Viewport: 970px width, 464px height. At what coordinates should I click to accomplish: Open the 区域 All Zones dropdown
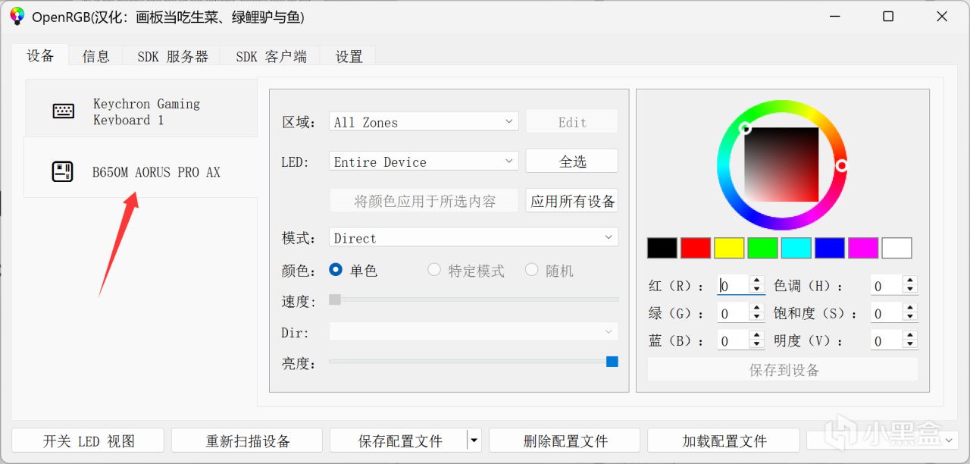(x=424, y=122)
